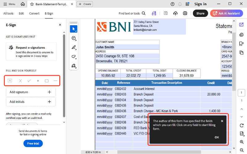
Task: Close the E-Sign panel
Action: coord(60,25)
